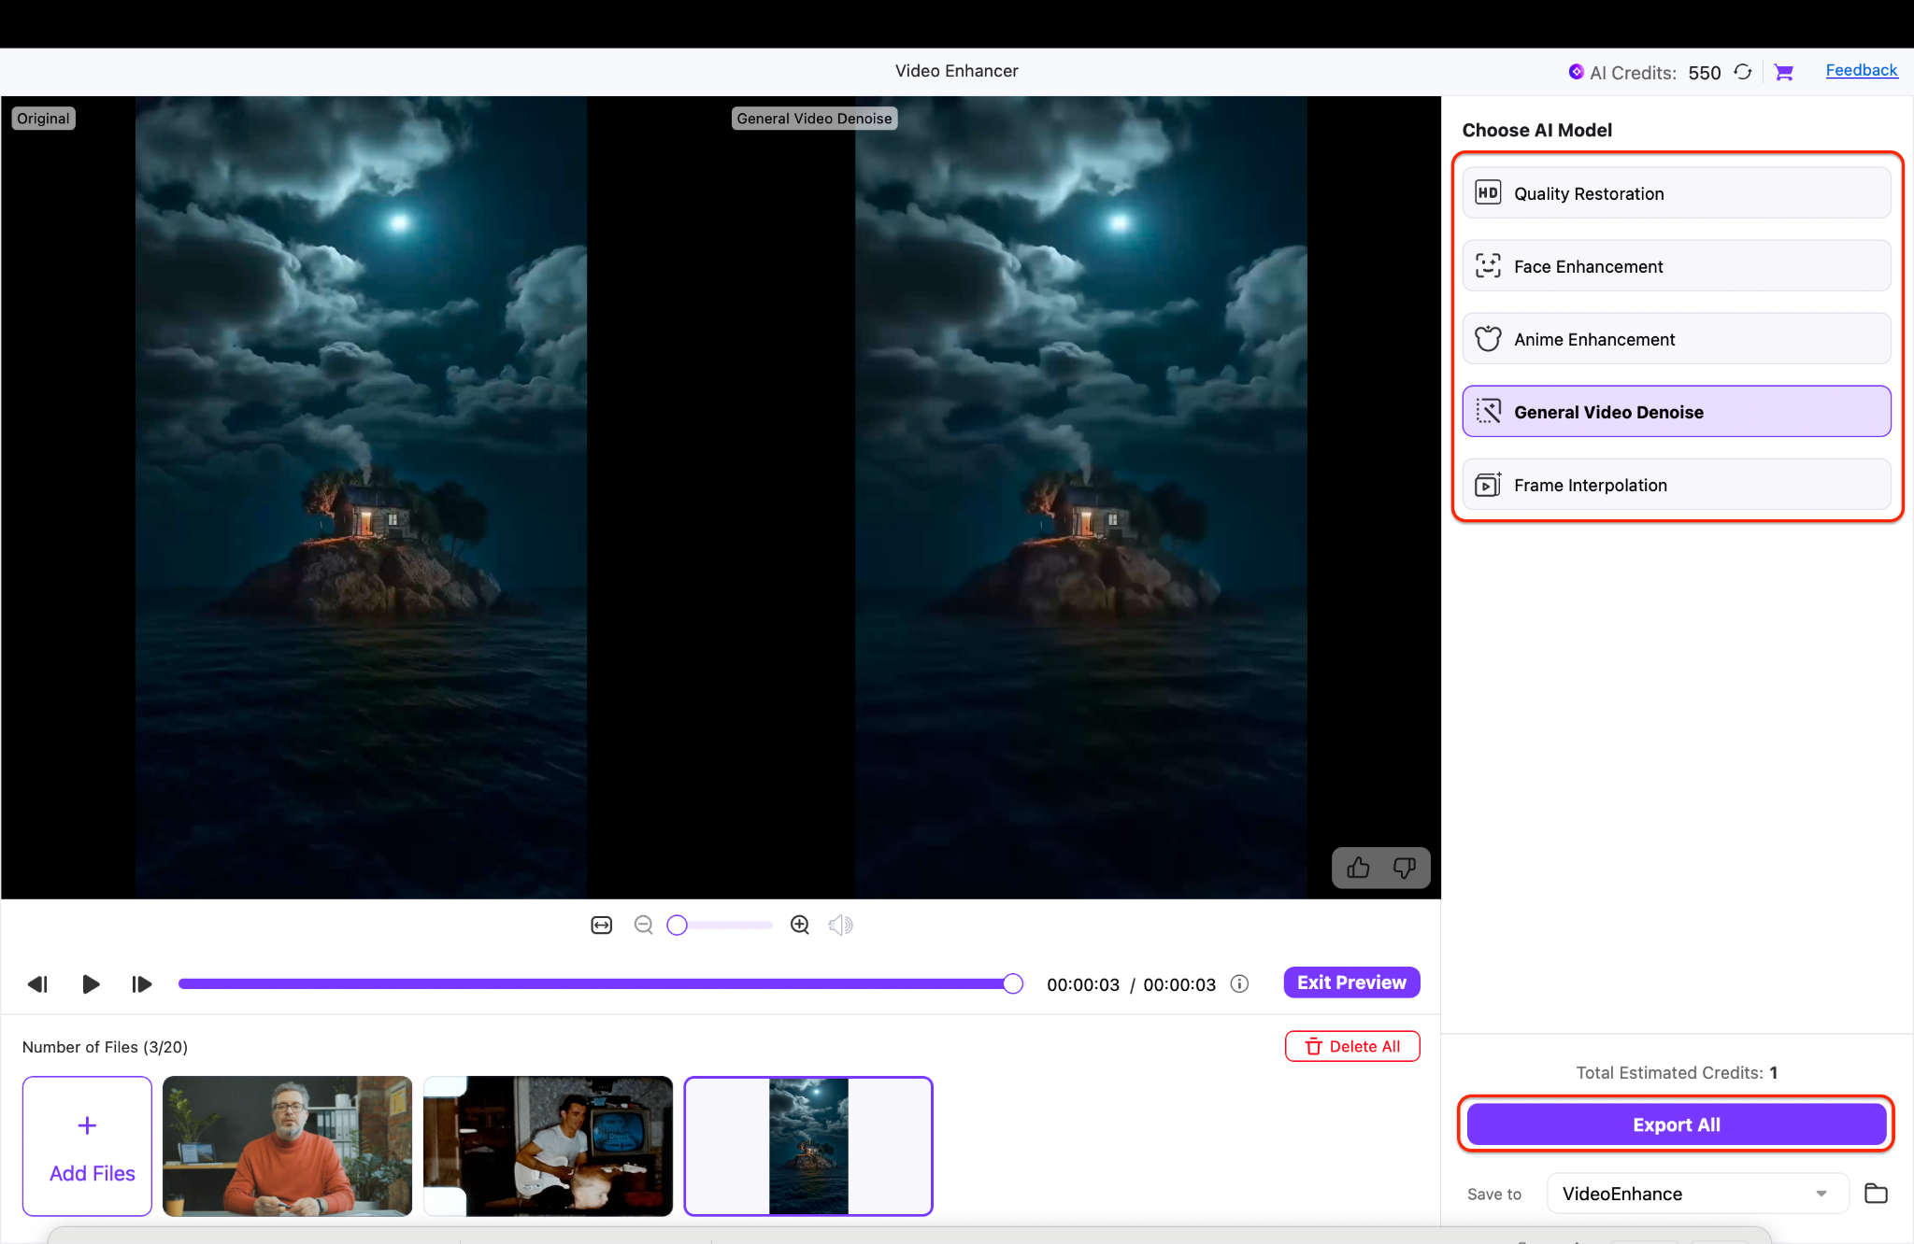Mute the preview audio speaker
Viewport: 1914px width, 1244px height.
[840, 925]
